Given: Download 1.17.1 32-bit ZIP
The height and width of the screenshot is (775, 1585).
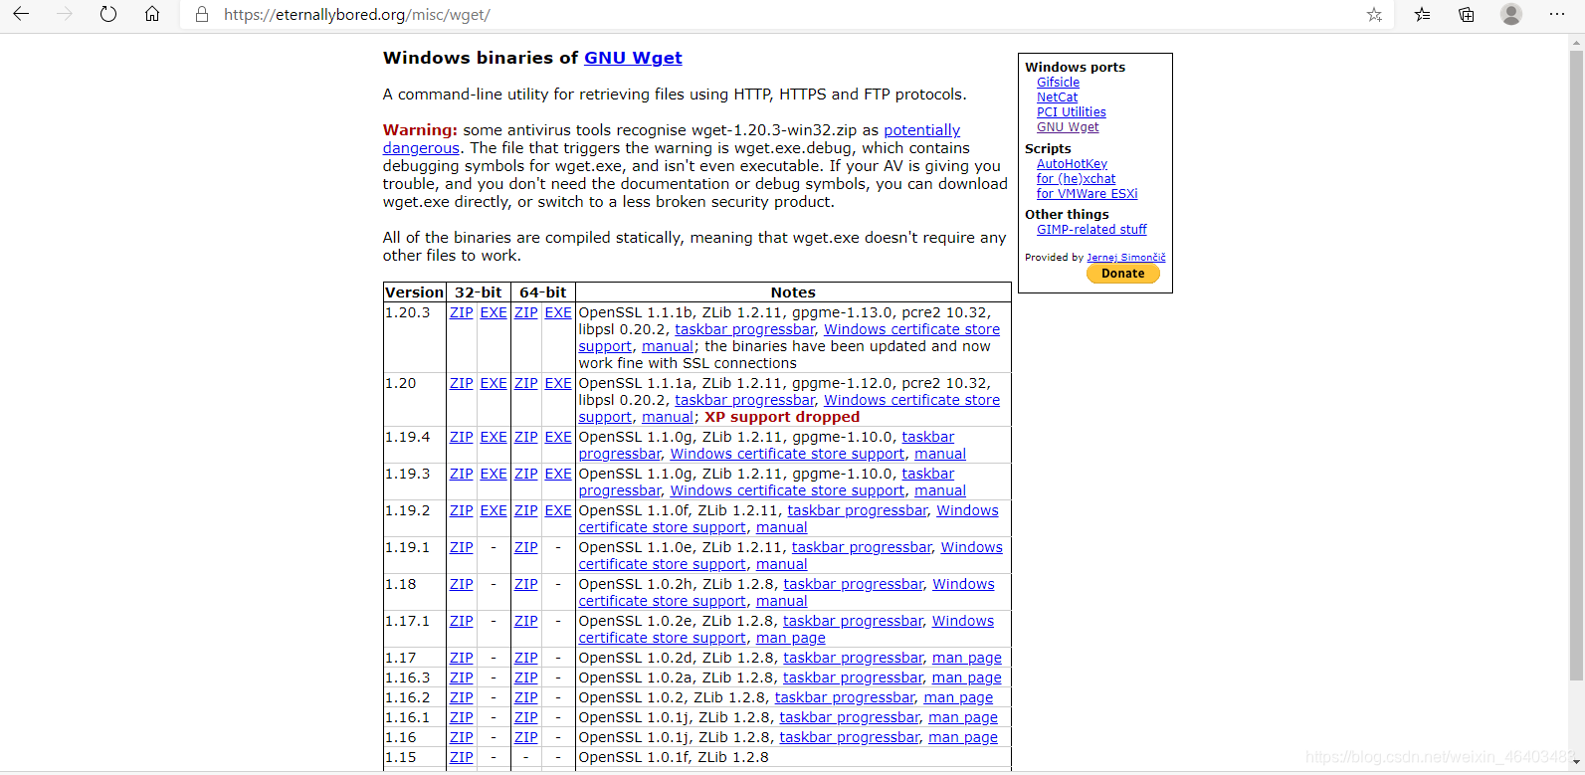Looking at the screenshot, I should coord(461,621).
